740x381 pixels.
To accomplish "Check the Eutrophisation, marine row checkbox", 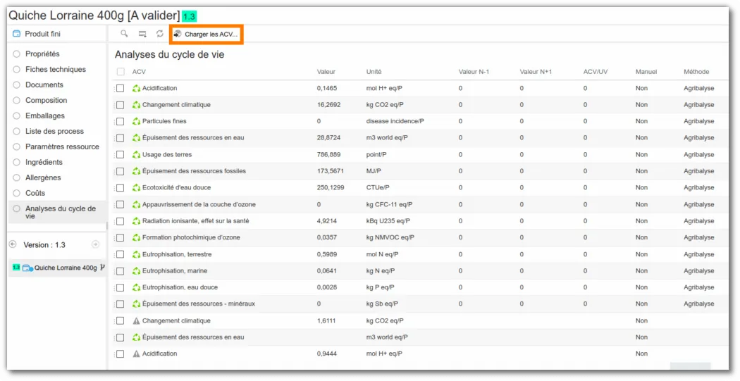I will (x=121, y=270).
